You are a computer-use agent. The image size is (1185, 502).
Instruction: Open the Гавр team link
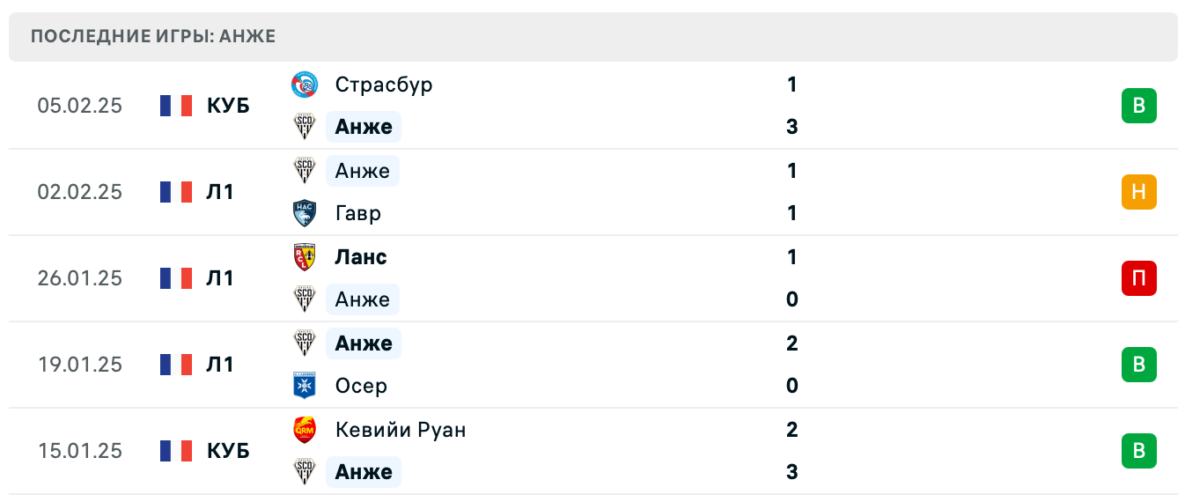[x=358, y=213]
